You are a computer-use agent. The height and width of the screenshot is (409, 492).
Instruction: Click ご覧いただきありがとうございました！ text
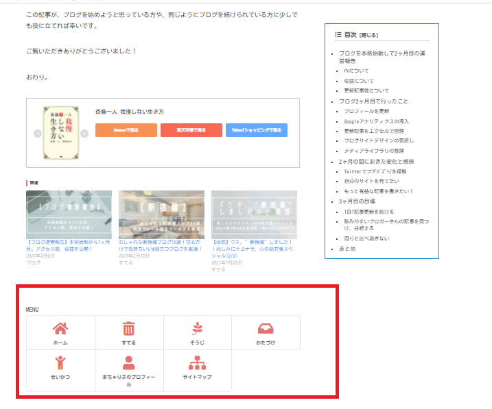point(81,51)
